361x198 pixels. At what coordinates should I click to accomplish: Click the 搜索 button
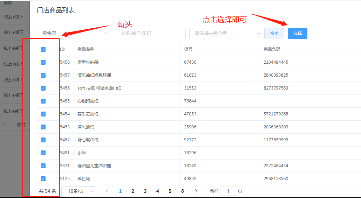(x=274, y=34)
